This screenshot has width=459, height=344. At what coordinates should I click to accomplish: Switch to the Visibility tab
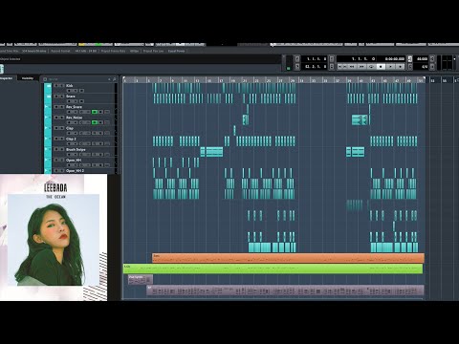28,78
